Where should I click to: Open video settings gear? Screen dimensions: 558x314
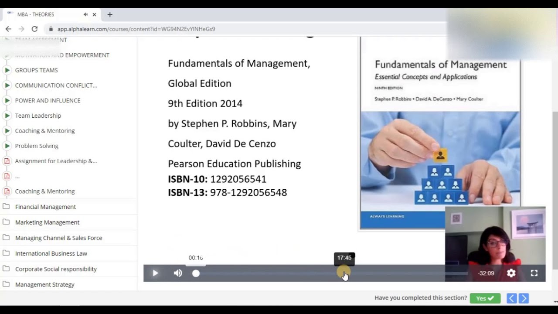(x=511, y=273)
